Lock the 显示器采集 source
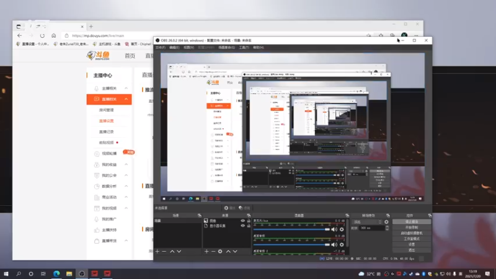496x279 pixels. (249, 226)
